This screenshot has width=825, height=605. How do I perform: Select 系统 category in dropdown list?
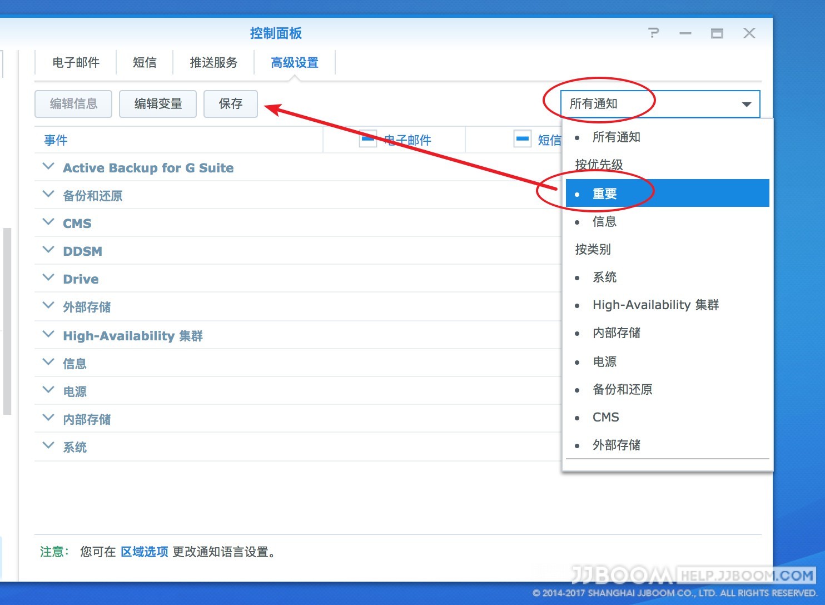(667, 277)
